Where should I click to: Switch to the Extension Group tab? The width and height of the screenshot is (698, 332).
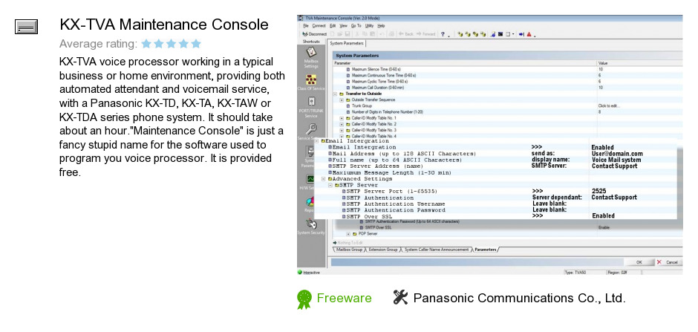tap(383, 250)
